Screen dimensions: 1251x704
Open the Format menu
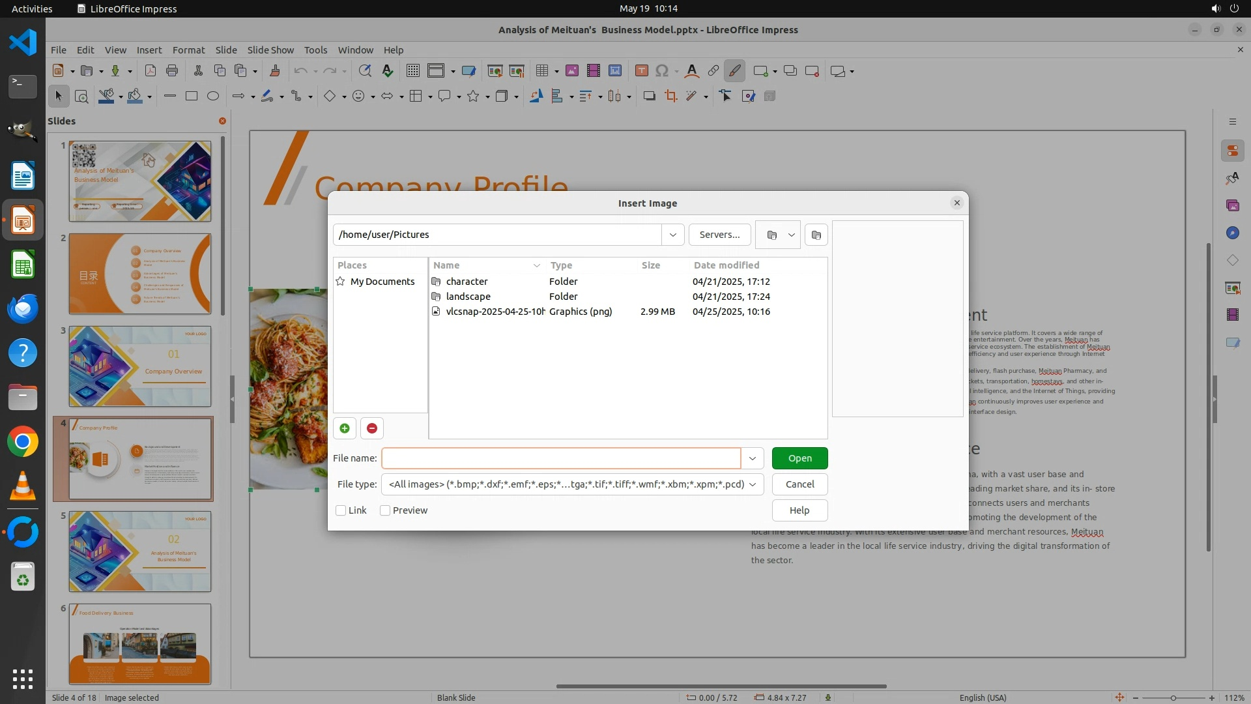[x=188, y=50]
